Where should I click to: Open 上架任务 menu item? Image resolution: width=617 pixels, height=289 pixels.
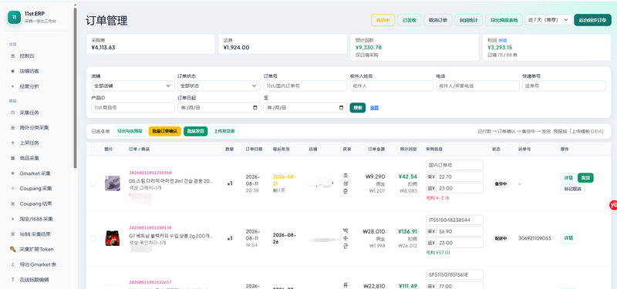[29, 143]
